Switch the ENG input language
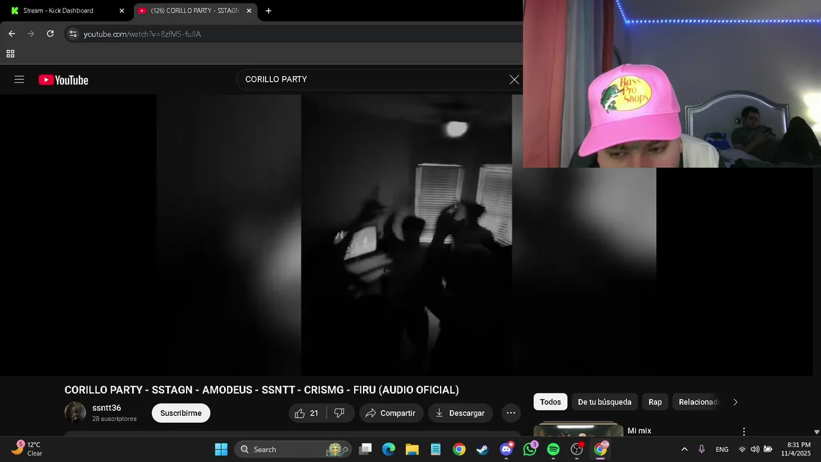Viewport: 821px width, 462px height. tap(722, 449)
